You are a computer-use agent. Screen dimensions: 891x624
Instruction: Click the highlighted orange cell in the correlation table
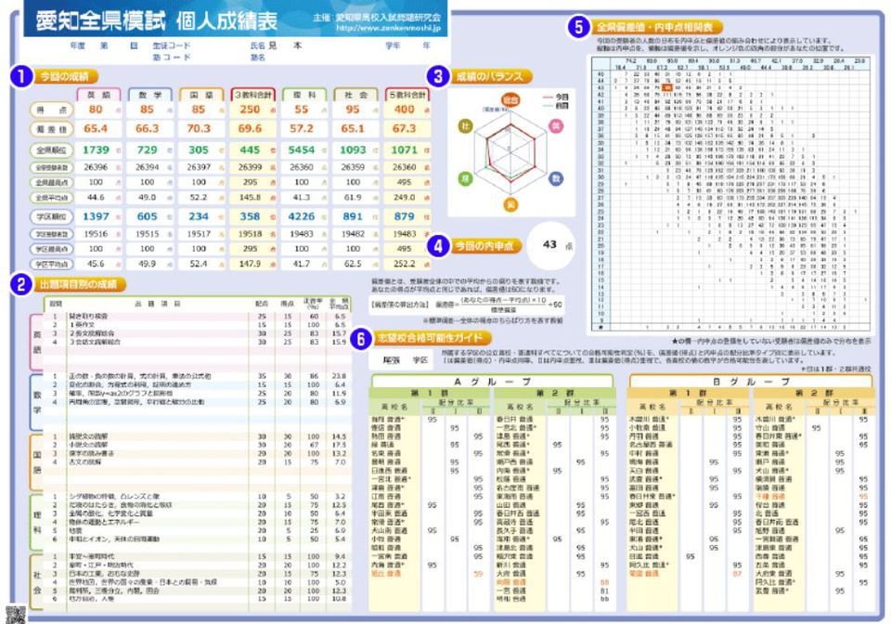pyautogui.click(x=667, y=87)
